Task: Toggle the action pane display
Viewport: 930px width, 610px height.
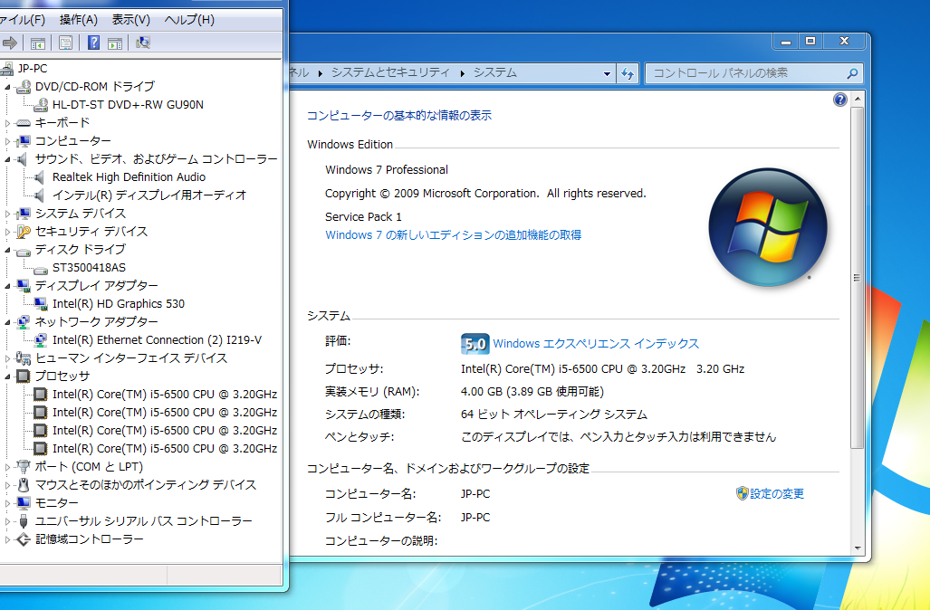Action: [x=113, y=43]
